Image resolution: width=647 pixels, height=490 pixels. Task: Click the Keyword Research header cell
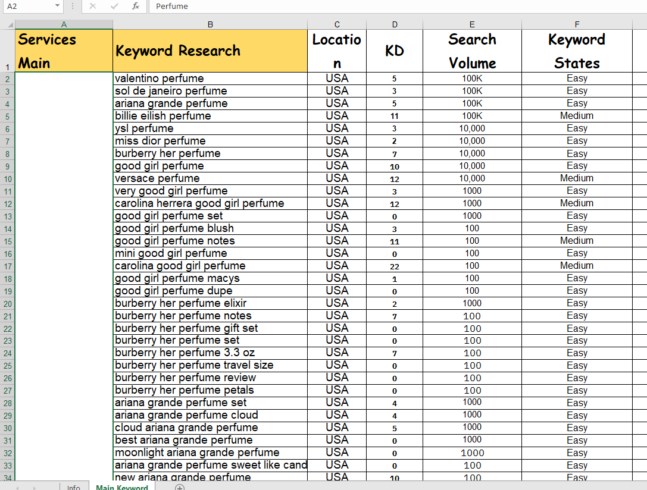tap(210, 51)
